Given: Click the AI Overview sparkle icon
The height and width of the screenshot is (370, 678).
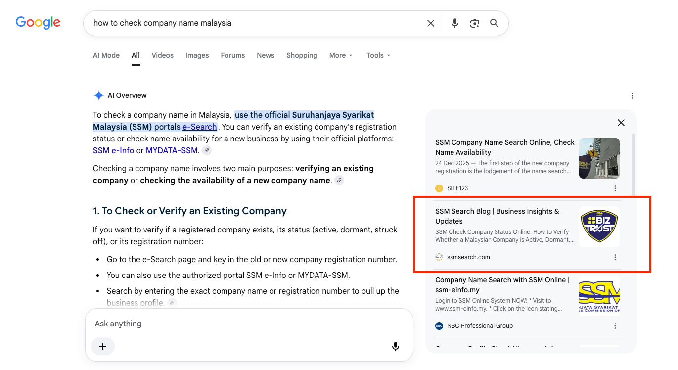Looking at the screenshot, I should [98, 95].
